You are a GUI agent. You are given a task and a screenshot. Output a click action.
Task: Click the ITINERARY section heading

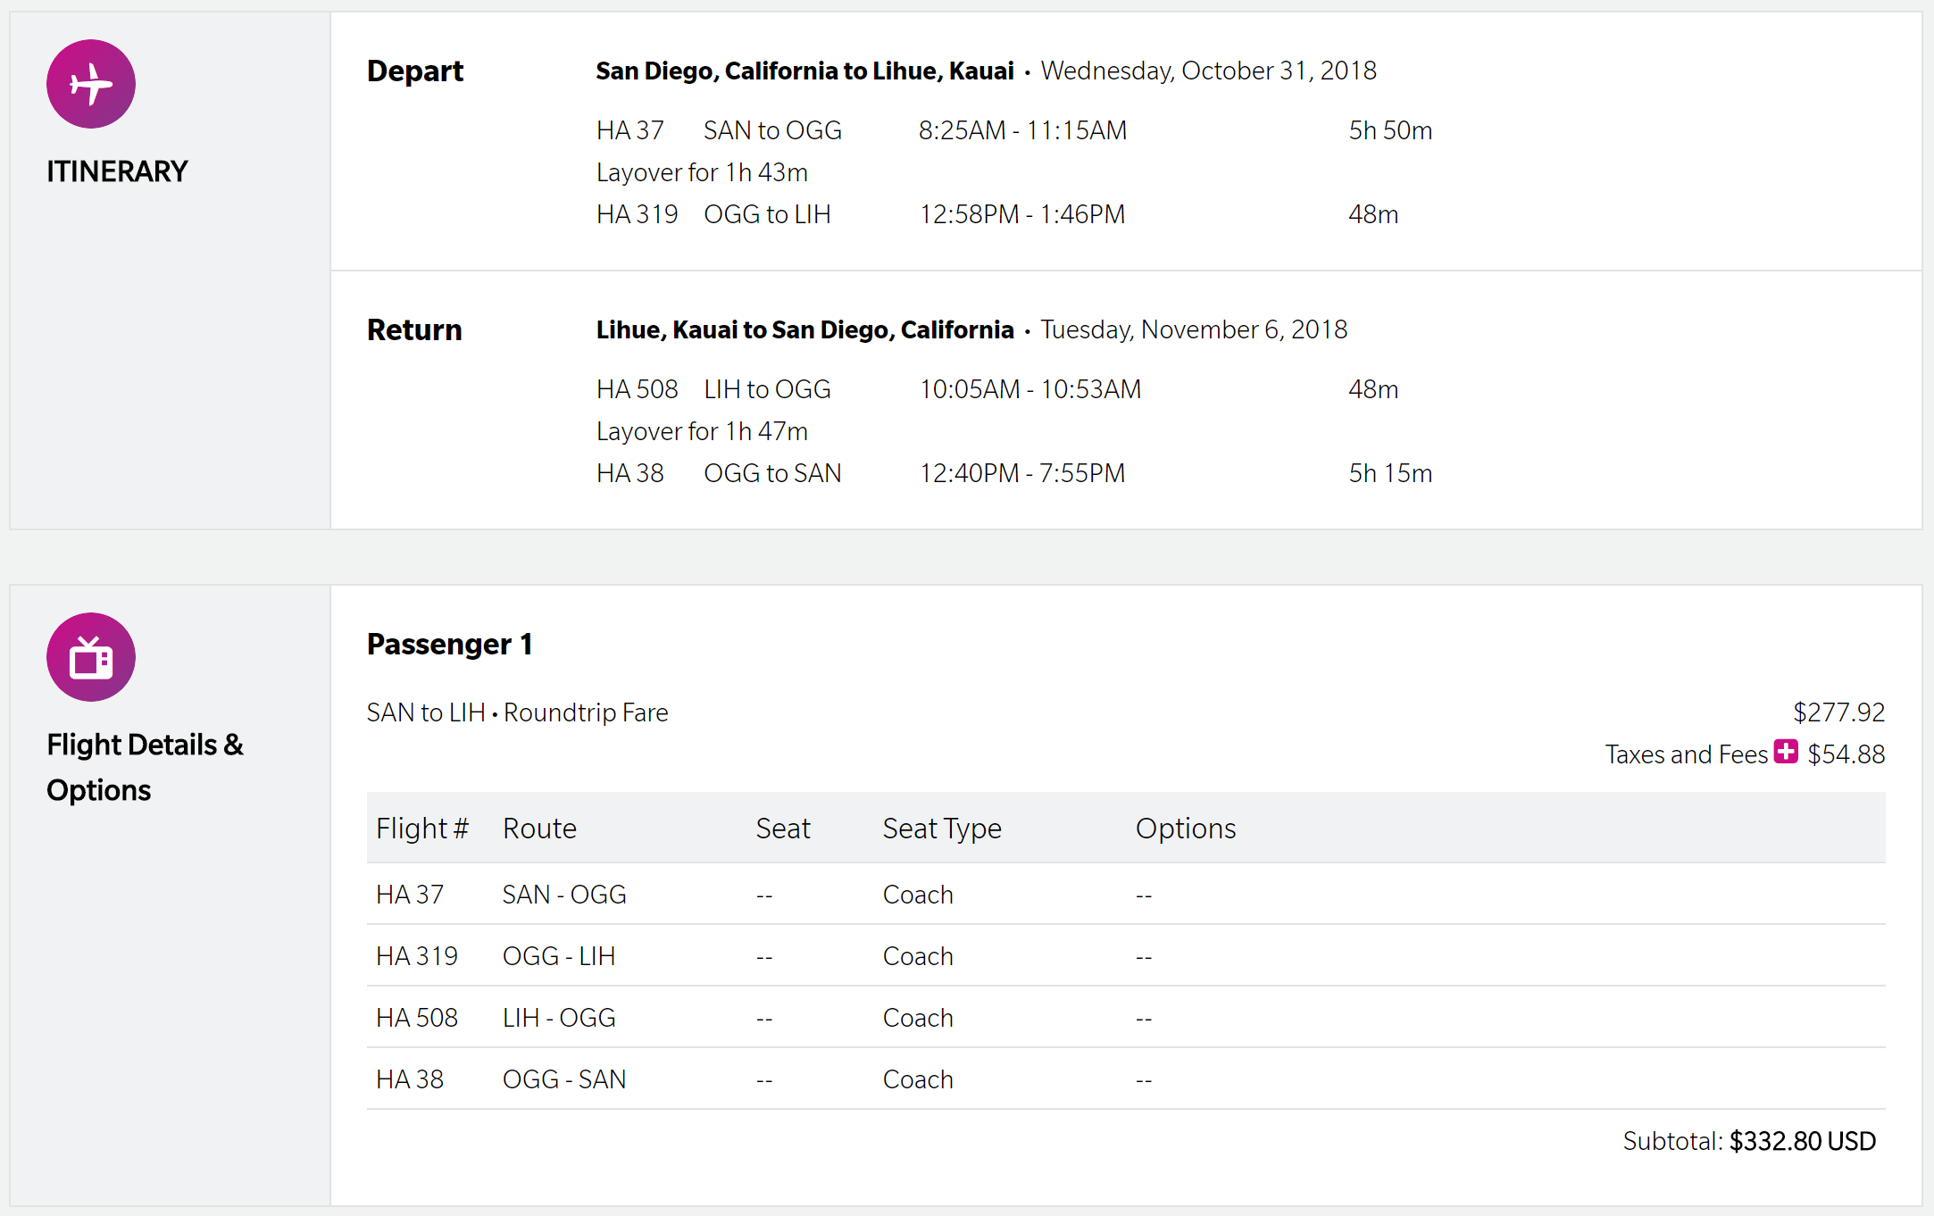tap(117, 171)
